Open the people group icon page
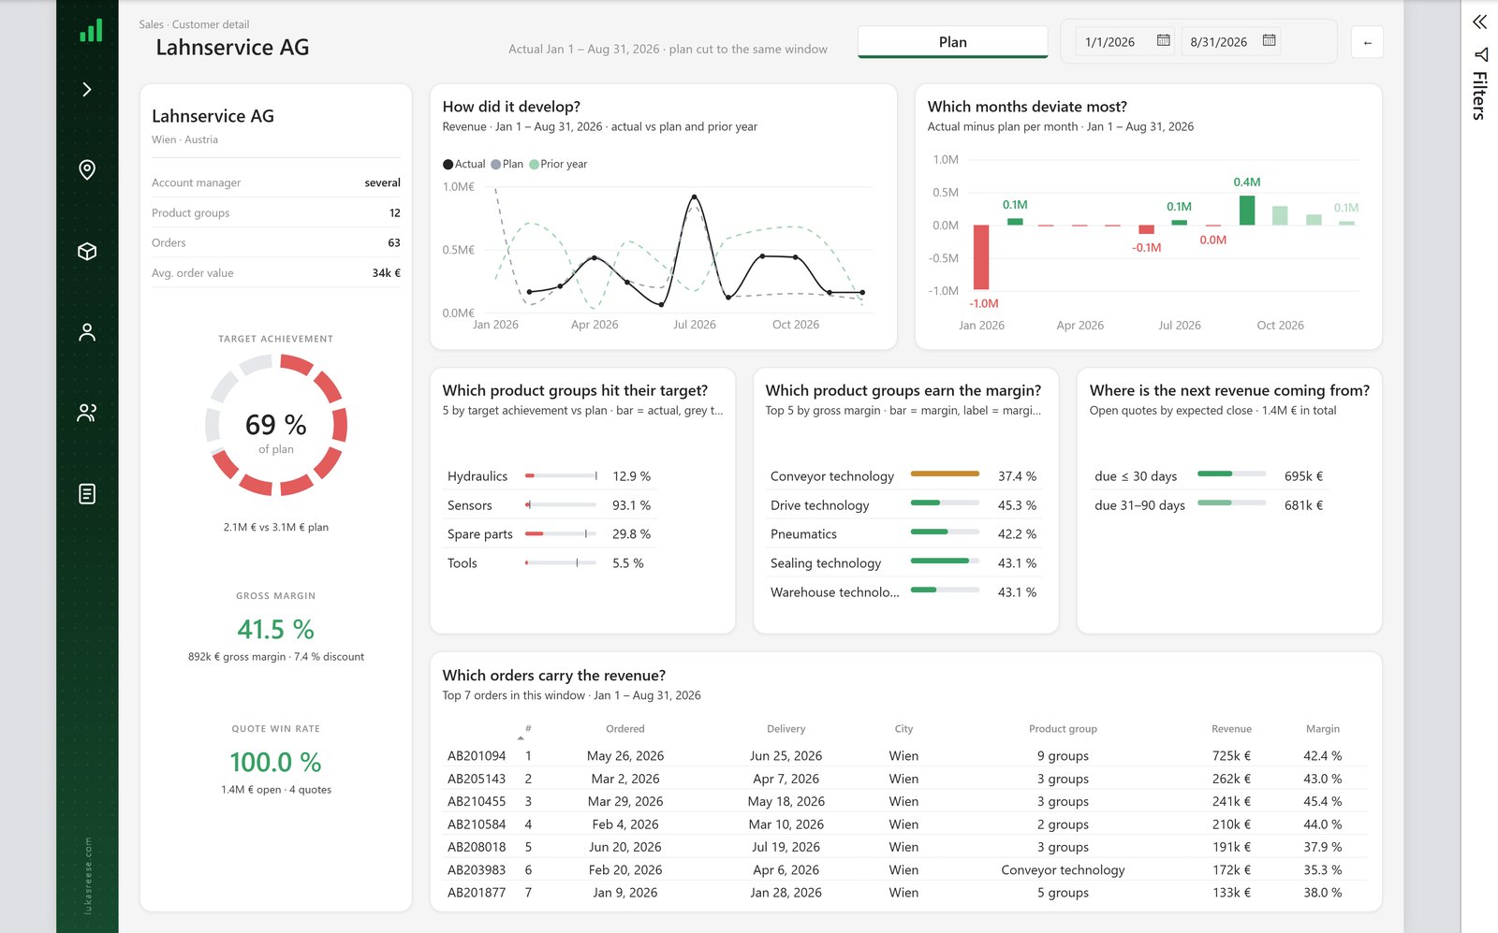1498x933 pixels. coord(87,413)
